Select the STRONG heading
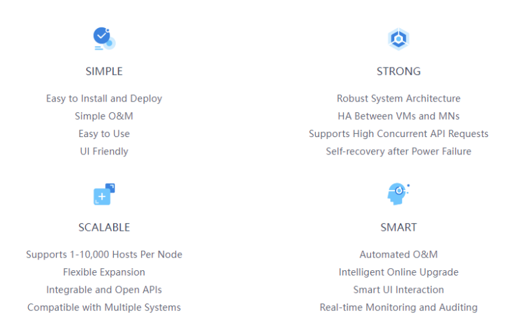The image size is (514, 329). [x=398, y=71]
